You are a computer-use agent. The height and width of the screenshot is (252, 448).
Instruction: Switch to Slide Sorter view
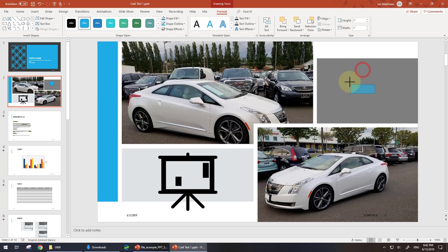[380, 240]
